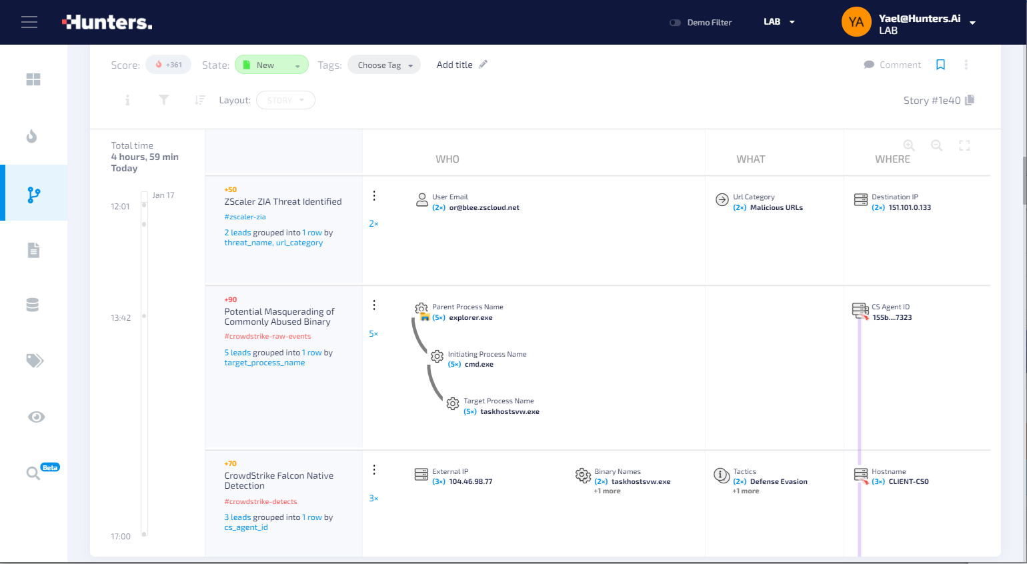
Task: Open the 5 leads link
Action: 237,353
